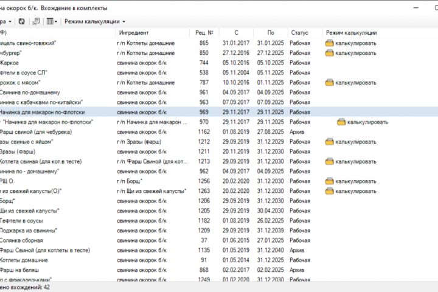Open the leftmost toolbar dropdown arrow

pyautogui.click(x=10, y=21)
